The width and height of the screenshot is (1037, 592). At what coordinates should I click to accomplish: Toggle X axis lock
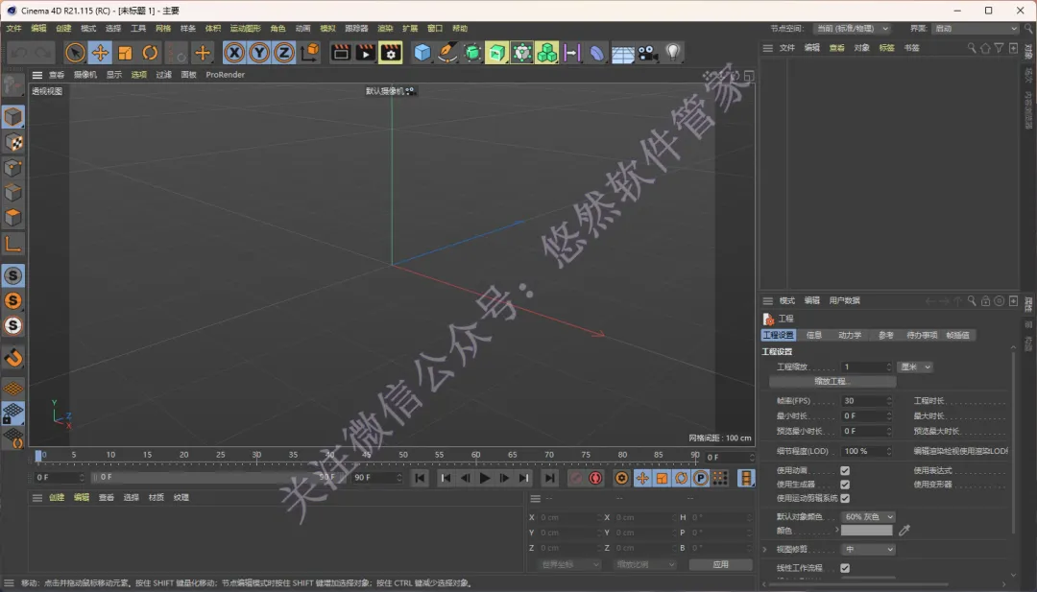234,53
